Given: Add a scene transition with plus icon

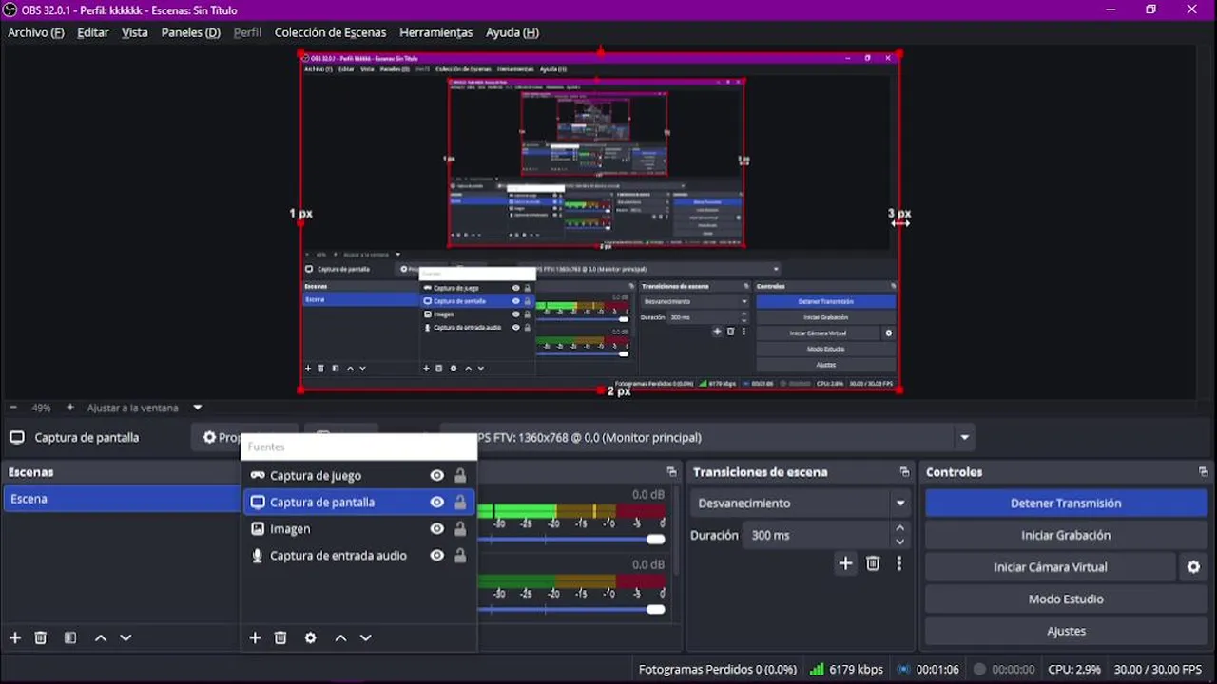Looking at the screenshot, I should [845, 563].
